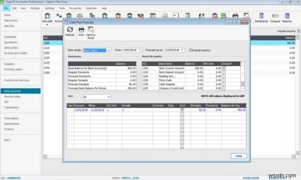301x180 pixels.
Task: Select Bank accounts in the sidebar
Action: (20, 91)
